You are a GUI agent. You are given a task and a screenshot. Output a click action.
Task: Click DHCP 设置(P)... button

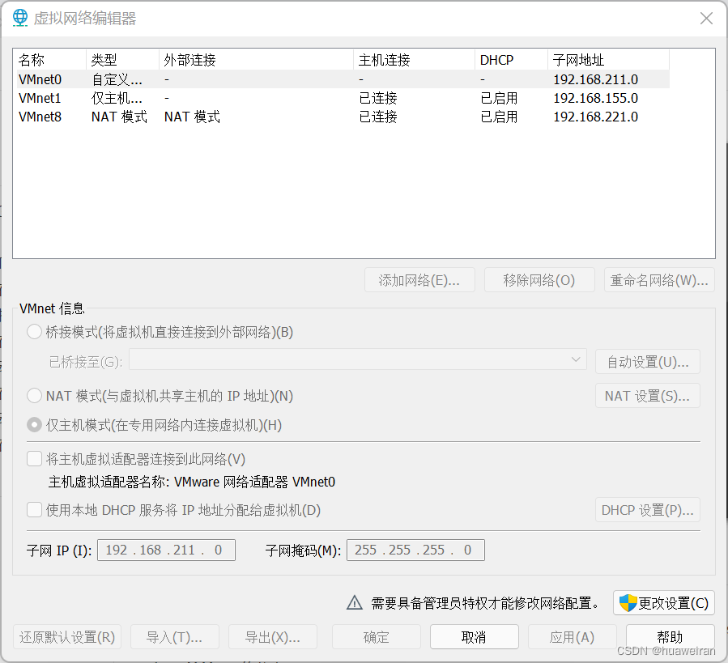648,510
